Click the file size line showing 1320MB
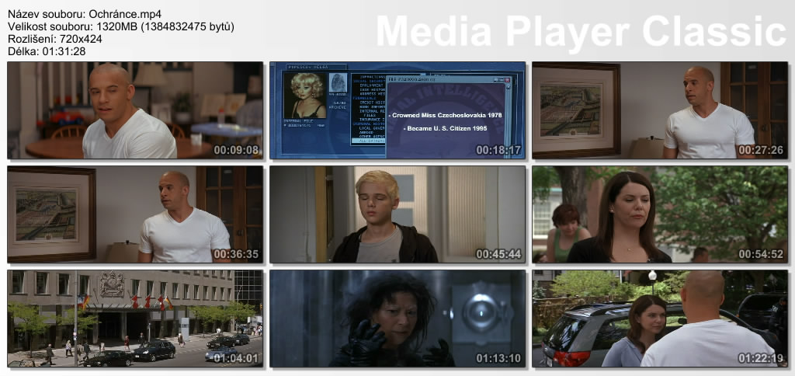 120,26
